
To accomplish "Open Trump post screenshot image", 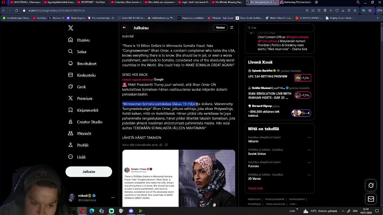I will click(x=150, y=178).
